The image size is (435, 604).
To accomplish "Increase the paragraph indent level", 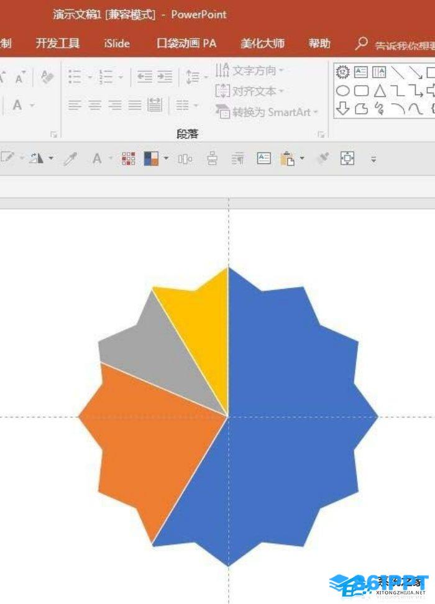I will tap(165, 77).
